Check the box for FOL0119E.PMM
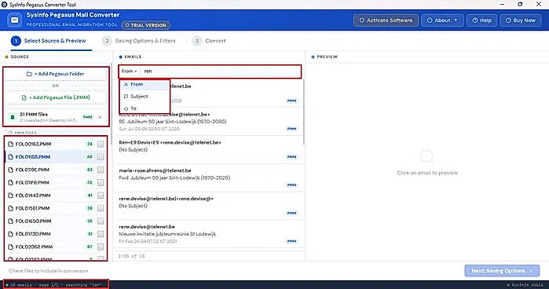The height and width of the screenshot is (289, 549). tap(101, 170)
